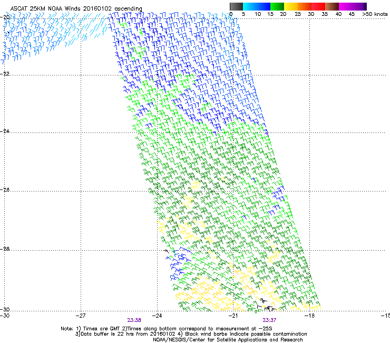Click the '-24' longitude label on bottom axis
Viewport: 390px width, 343px height.
[x=157, y=316]
